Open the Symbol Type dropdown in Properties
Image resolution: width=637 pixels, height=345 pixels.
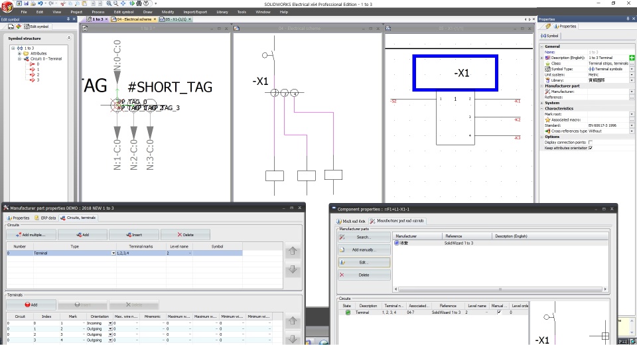click(x=632, y=70)
